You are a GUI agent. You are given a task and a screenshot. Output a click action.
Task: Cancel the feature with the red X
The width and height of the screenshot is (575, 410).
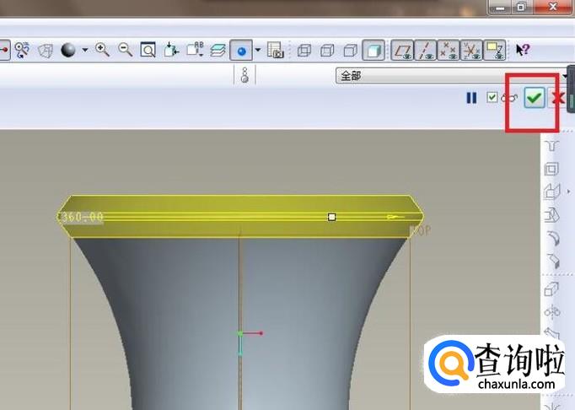click(557, 98)
